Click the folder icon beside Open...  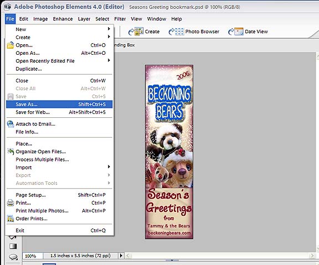pos(11,45)
